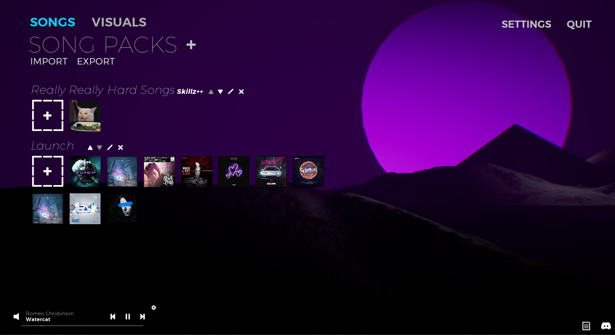
Task: Open the playback settings gear above the player
Action: click(154, 308)
